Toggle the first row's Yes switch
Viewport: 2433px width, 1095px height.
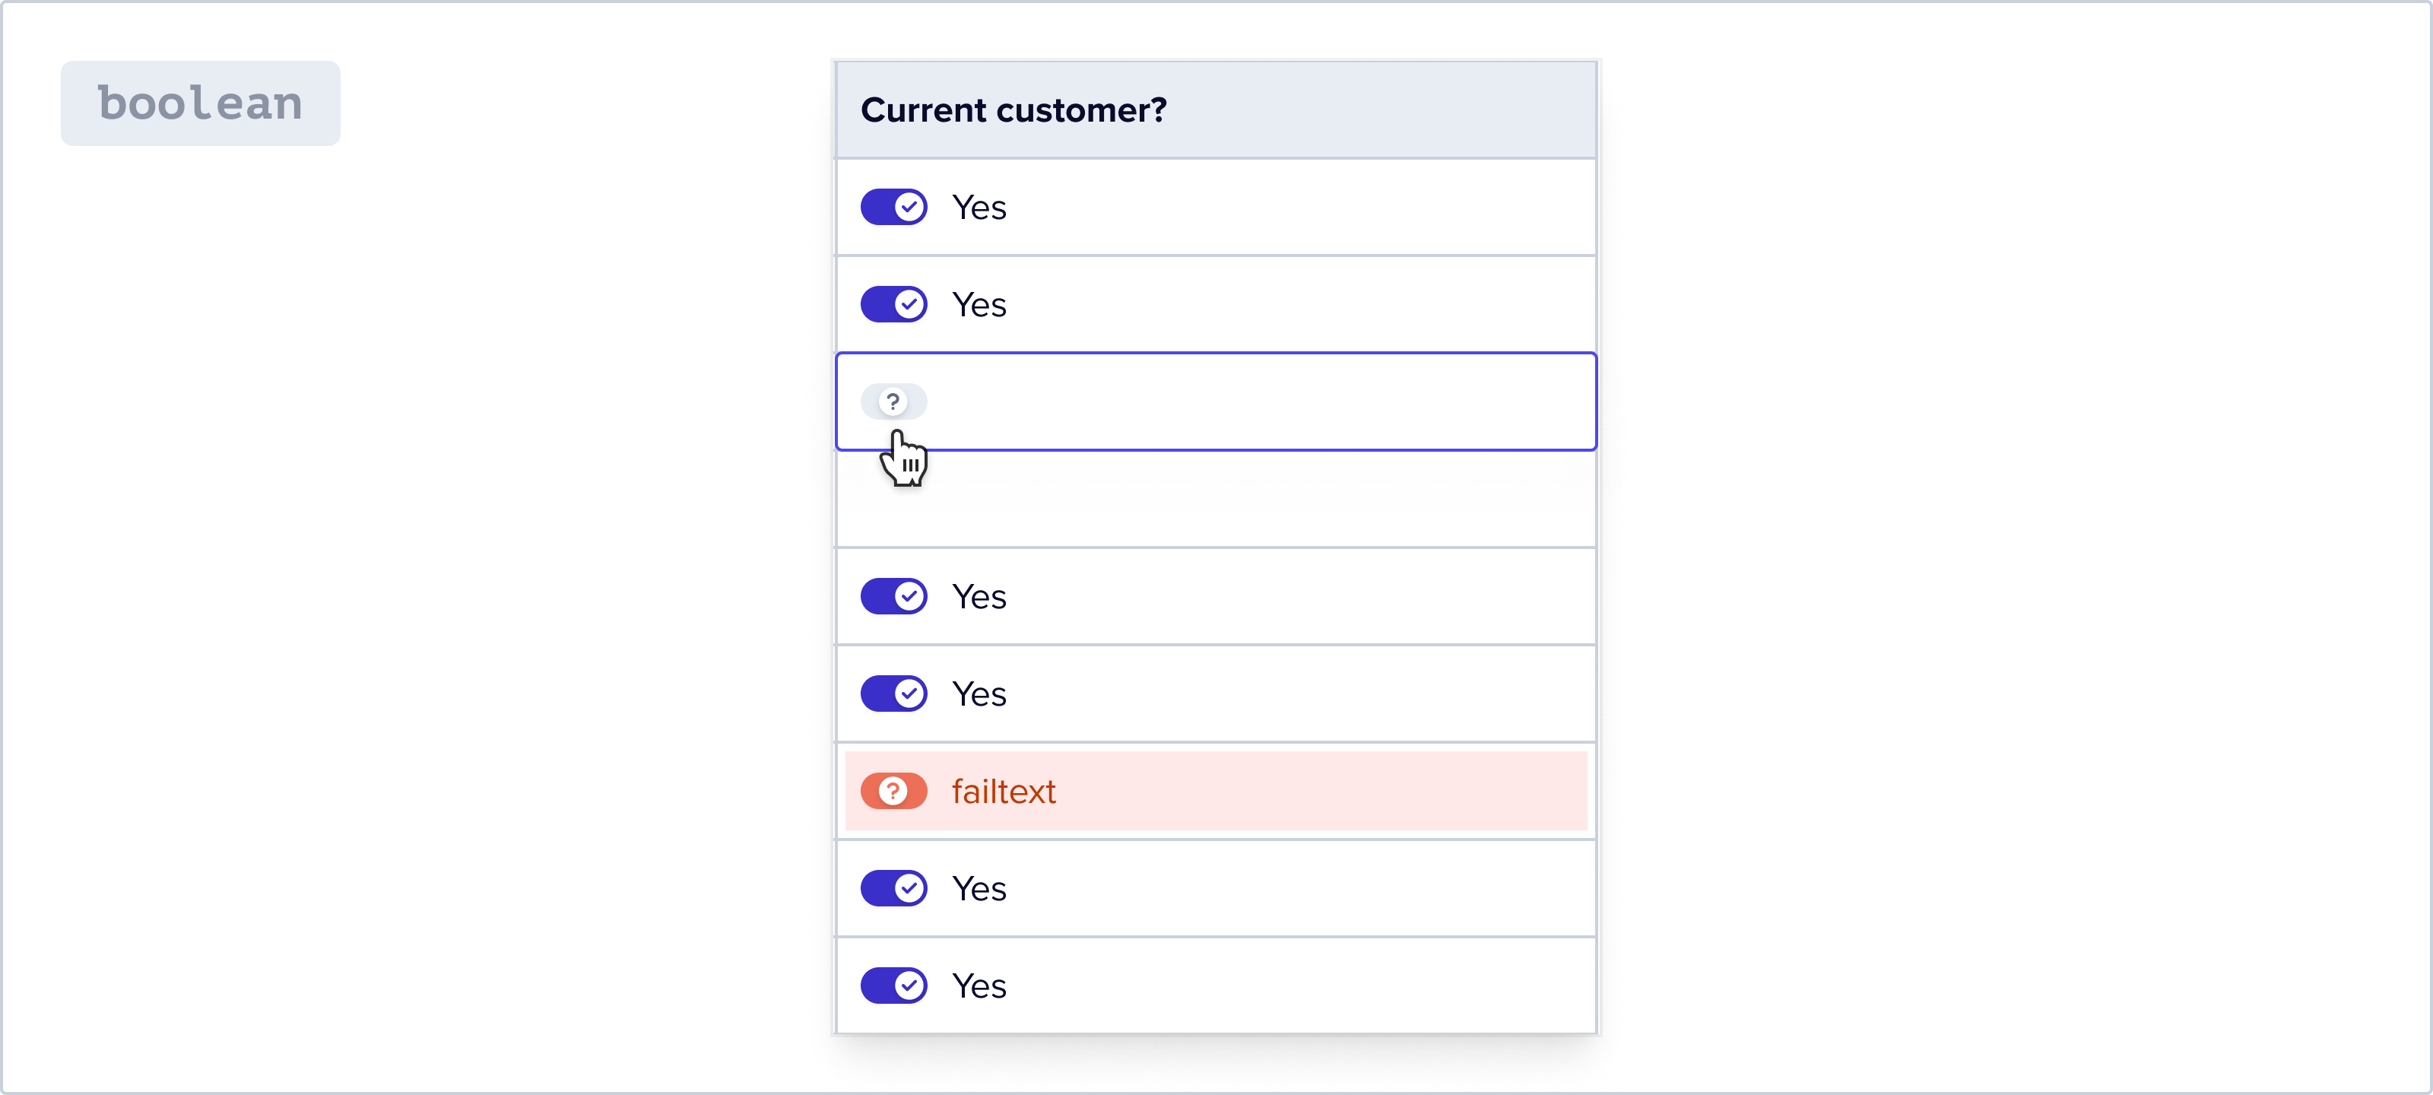[x=893, y=207]
